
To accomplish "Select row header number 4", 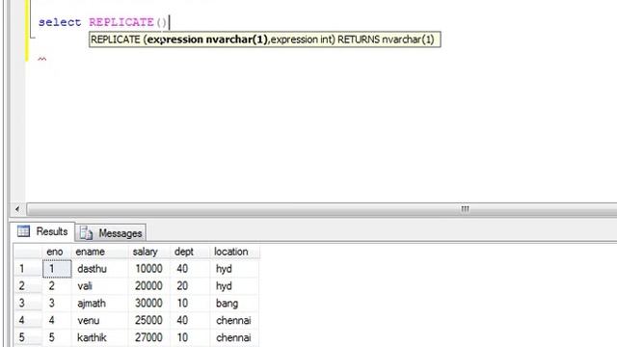I will point(28,320).
